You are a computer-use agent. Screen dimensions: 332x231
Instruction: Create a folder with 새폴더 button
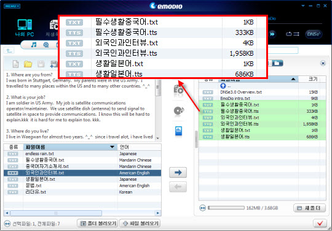click(309, 208)
